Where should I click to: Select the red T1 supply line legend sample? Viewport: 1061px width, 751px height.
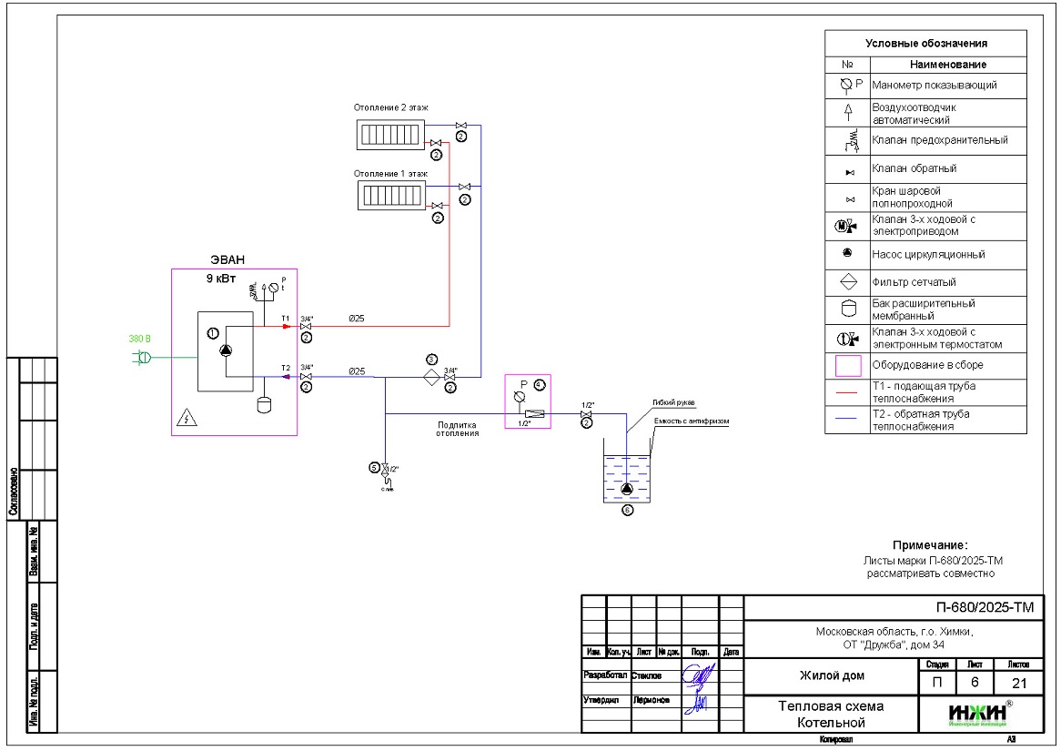point(847,392)
